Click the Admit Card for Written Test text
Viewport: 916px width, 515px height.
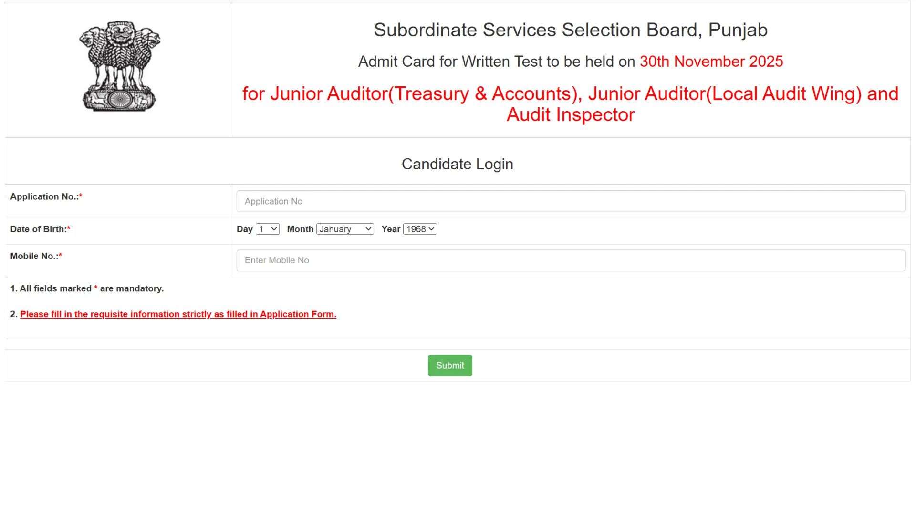(496, 61)
